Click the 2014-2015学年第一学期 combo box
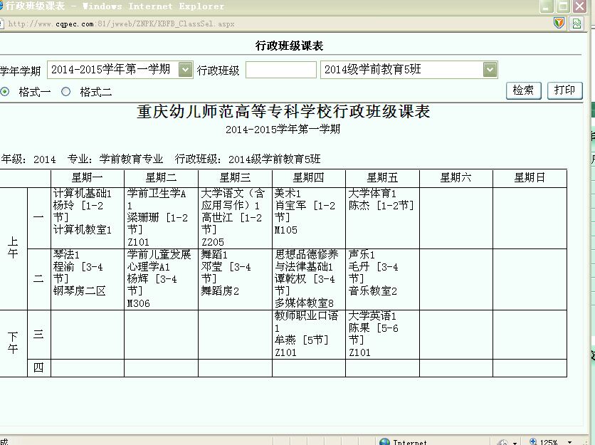Screen dimensions: 595x445 120,70
